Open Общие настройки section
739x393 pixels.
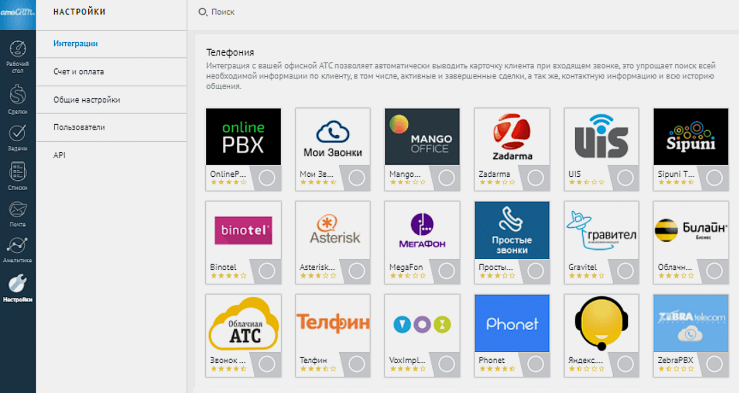point(111,100)
